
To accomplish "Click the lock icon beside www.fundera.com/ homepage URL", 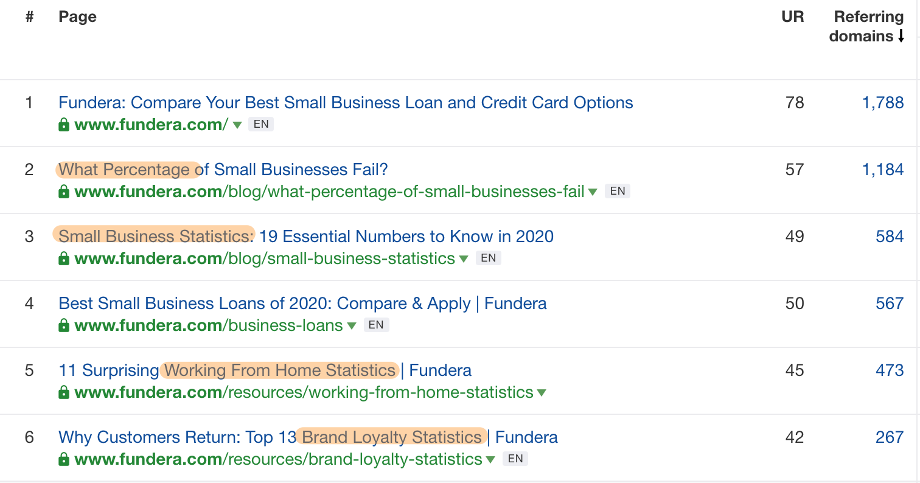I will click(63, 125).
